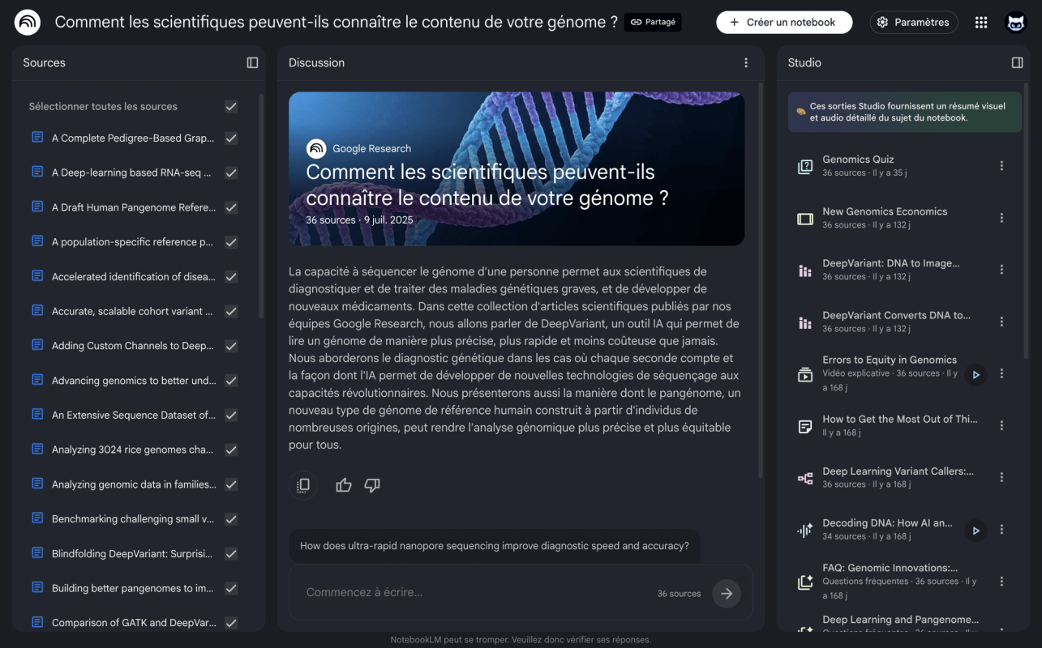1042x648 pixels.
Task: Play Errors to Equity in Genomics video
Action: pyautogui.click(x=976, y=374)
